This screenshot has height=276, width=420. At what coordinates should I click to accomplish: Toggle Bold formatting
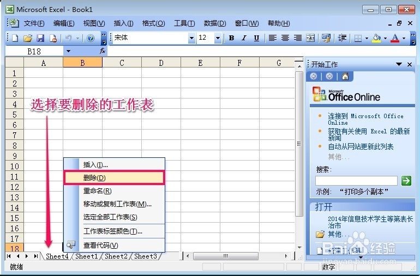[231, 38]
